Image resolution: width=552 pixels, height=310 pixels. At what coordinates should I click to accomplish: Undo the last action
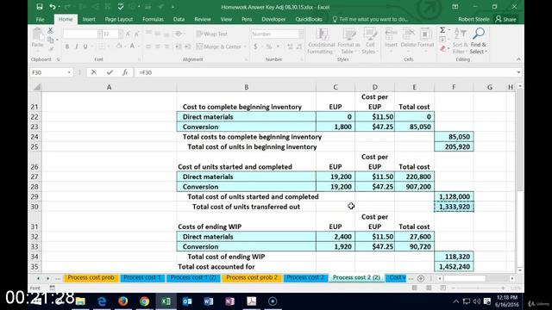[52, 7]
